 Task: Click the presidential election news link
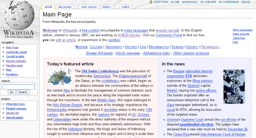197,124
